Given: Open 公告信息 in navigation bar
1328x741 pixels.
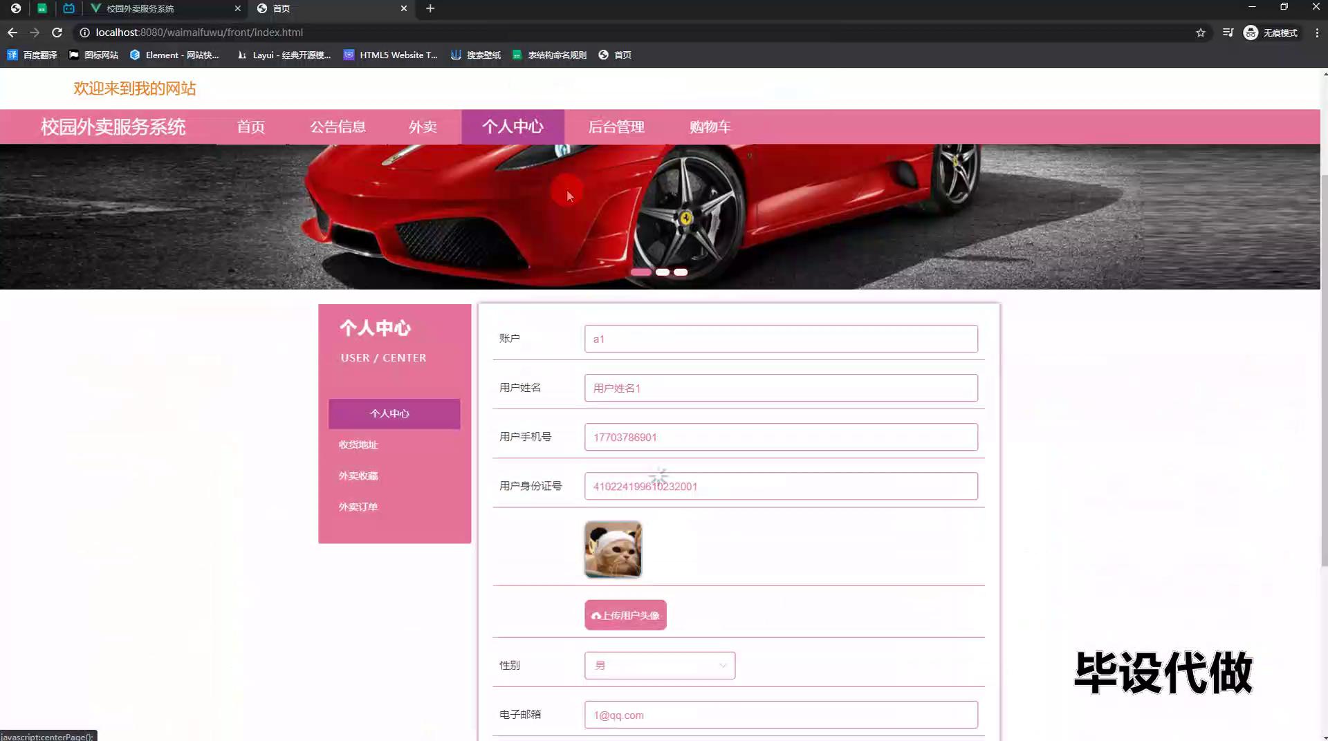Looking at the screenshot, I should point(338,126).
